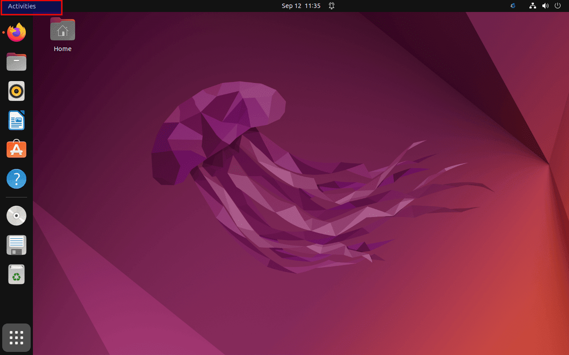Open the Files manager in dock
The image size is (569, 355).
pyautogui.click(x=16, y=62)
